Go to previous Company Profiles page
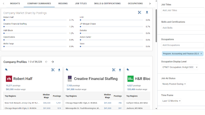 coord(46,62)
